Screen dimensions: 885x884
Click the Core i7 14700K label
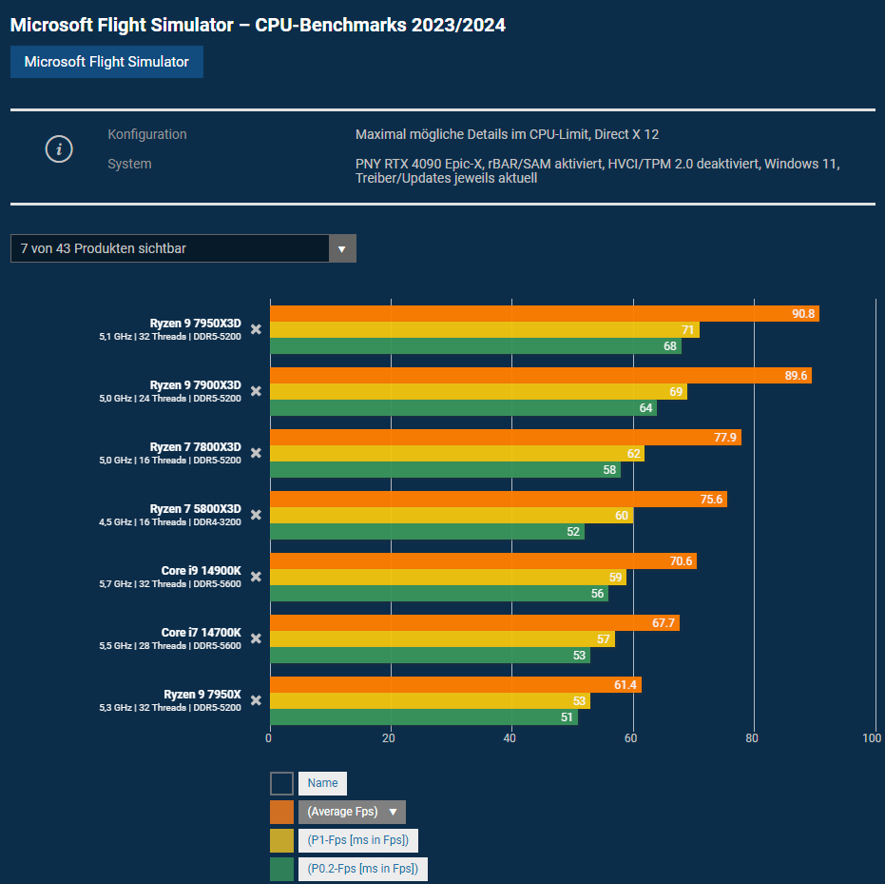[201, 633]
